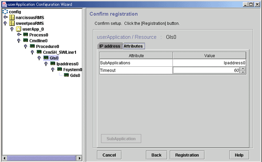Click the Cmdline0 resource icon
The image size is (262, 162).
26,41
